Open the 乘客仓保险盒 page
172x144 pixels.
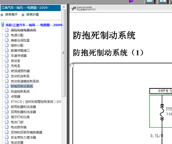[x=20, y=40]
